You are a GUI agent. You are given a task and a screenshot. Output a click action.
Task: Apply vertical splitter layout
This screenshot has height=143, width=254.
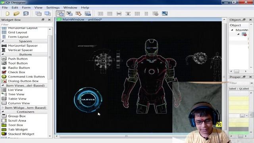click(128, 14)
